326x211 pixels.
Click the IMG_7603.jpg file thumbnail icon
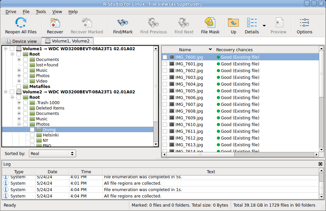tap(172, 77)
